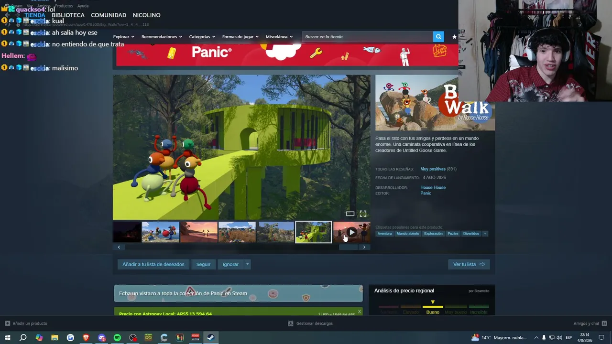Open the volume tray icon

pyautogui.click(x=559, y=338)
